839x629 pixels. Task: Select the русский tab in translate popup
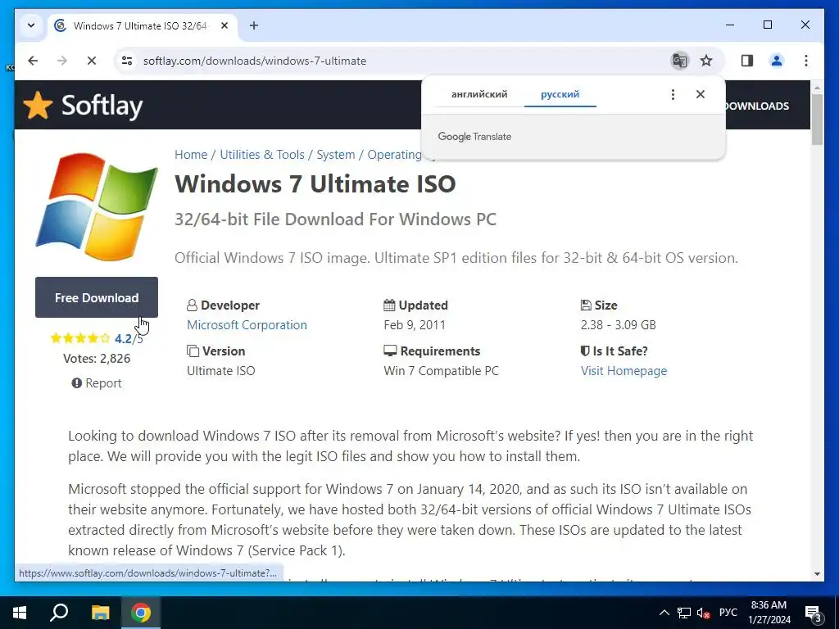tap(560, 94)
